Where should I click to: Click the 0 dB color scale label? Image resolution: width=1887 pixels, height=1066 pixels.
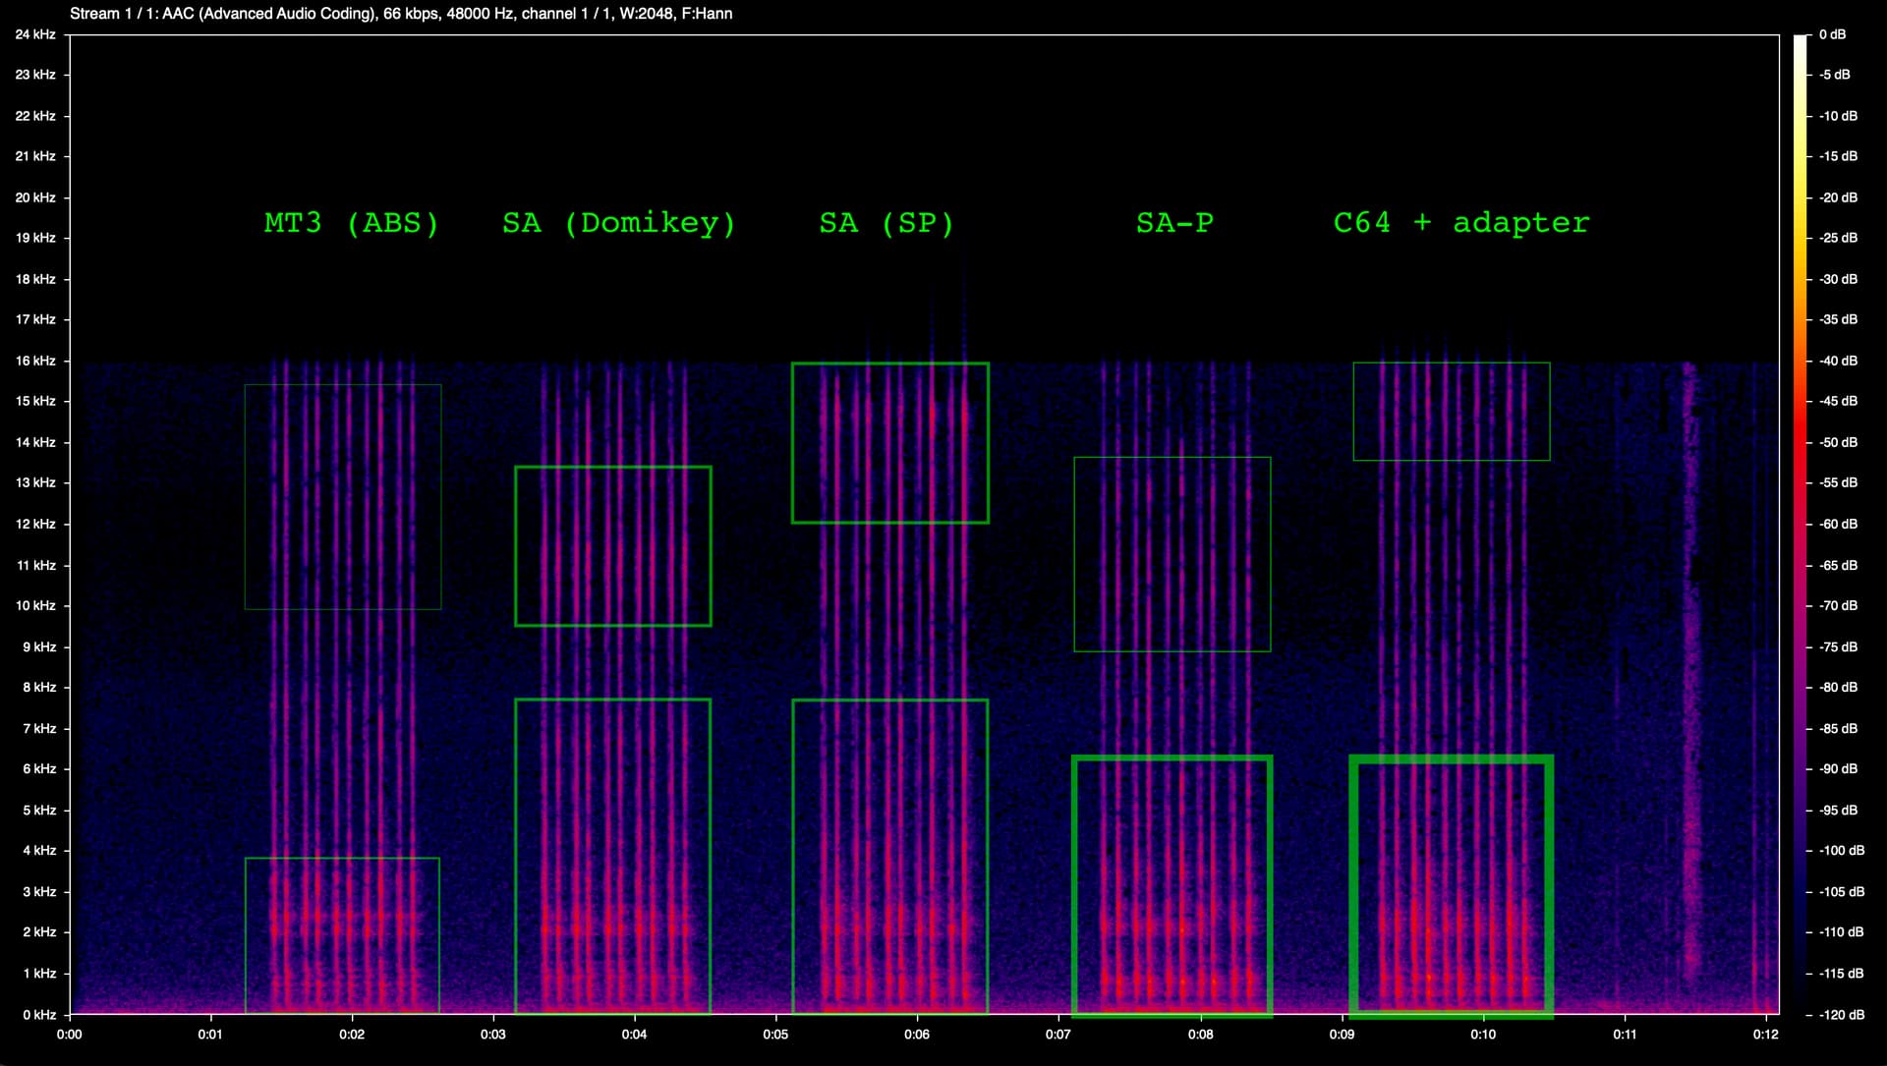[1832, 34]
